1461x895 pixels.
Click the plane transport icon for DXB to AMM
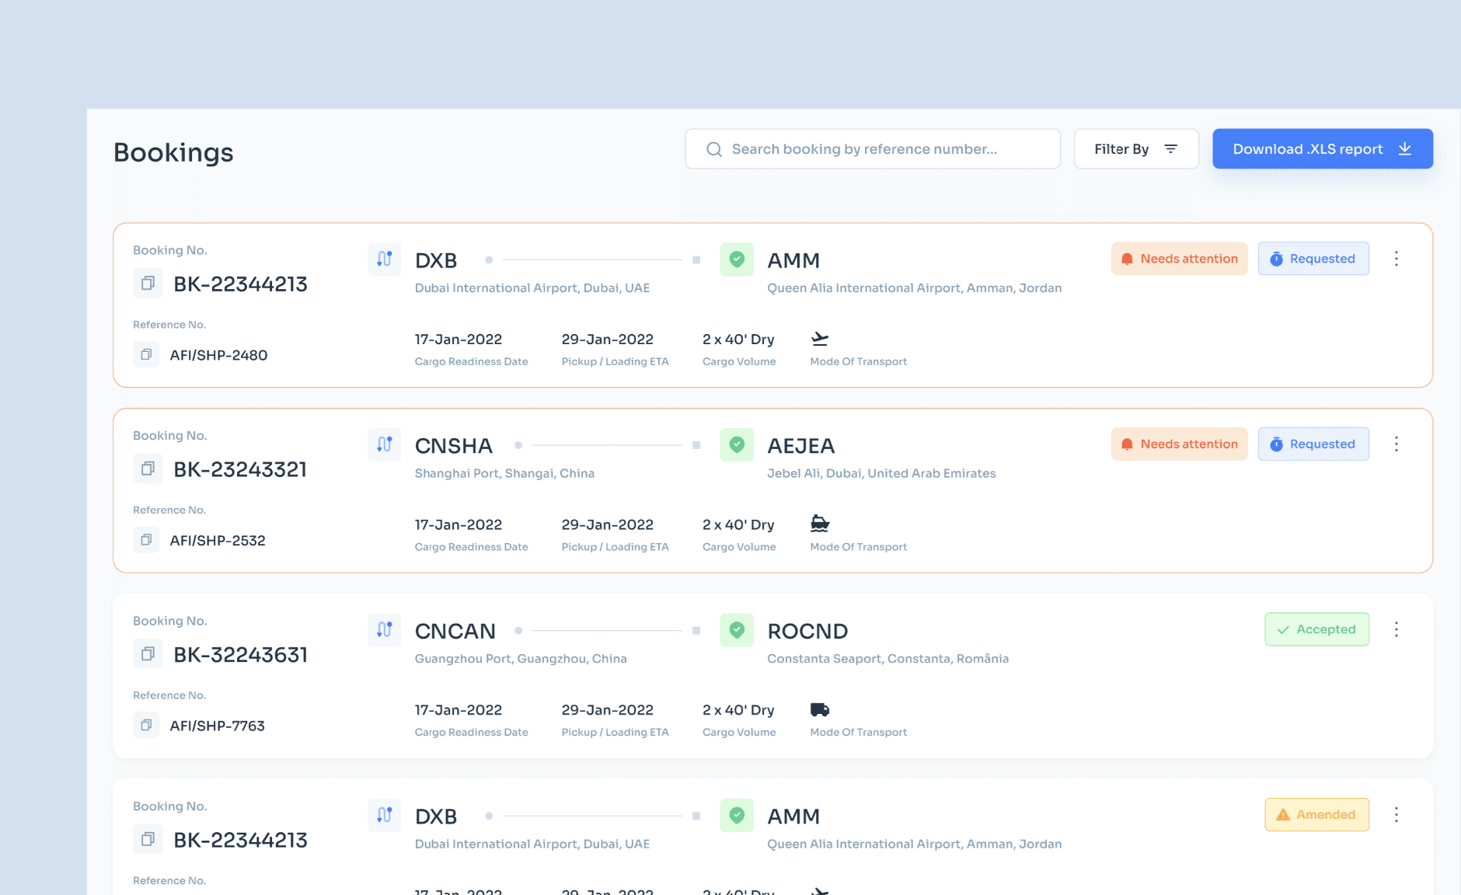(x=820, y=339)
